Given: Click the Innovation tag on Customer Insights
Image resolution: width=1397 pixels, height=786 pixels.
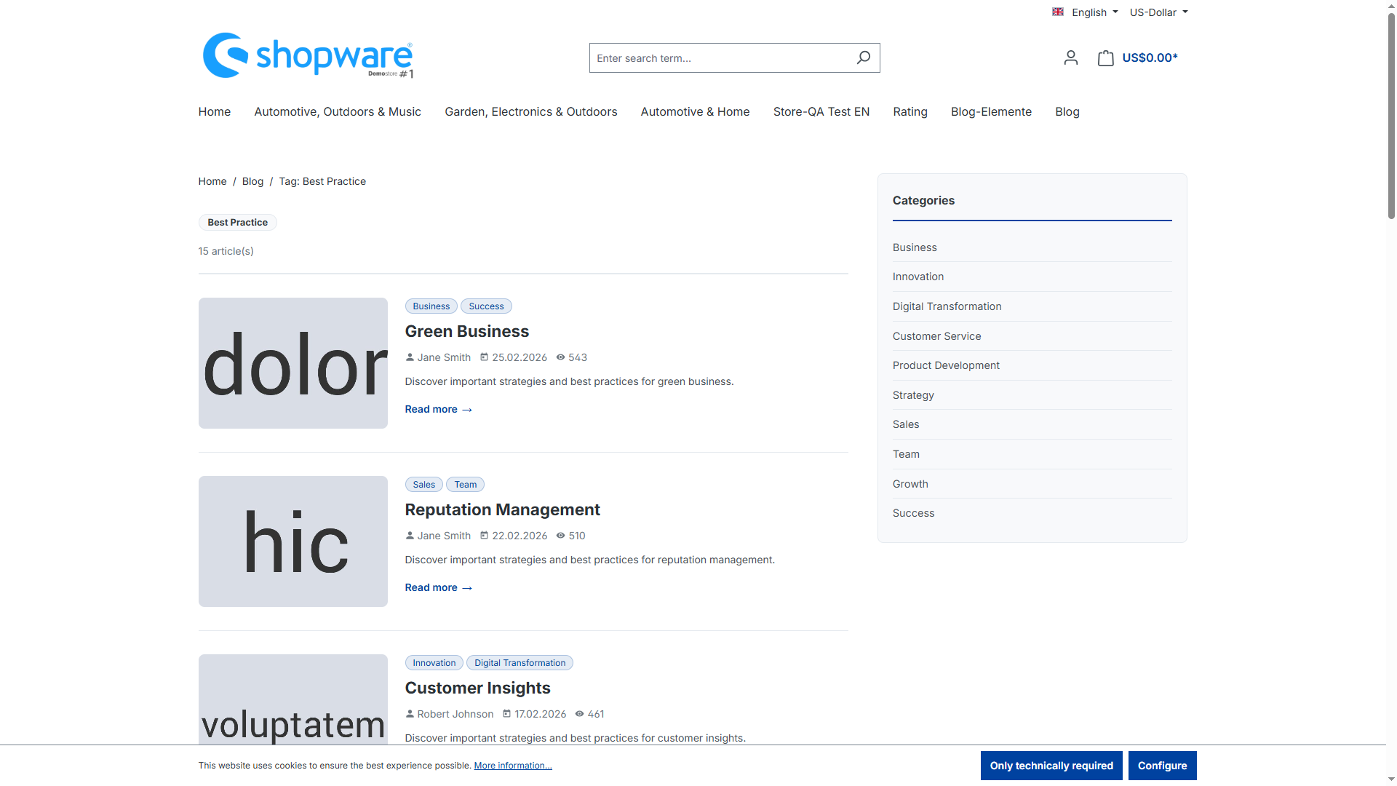Looking at the screenshot, I should [x=434, y=663].
